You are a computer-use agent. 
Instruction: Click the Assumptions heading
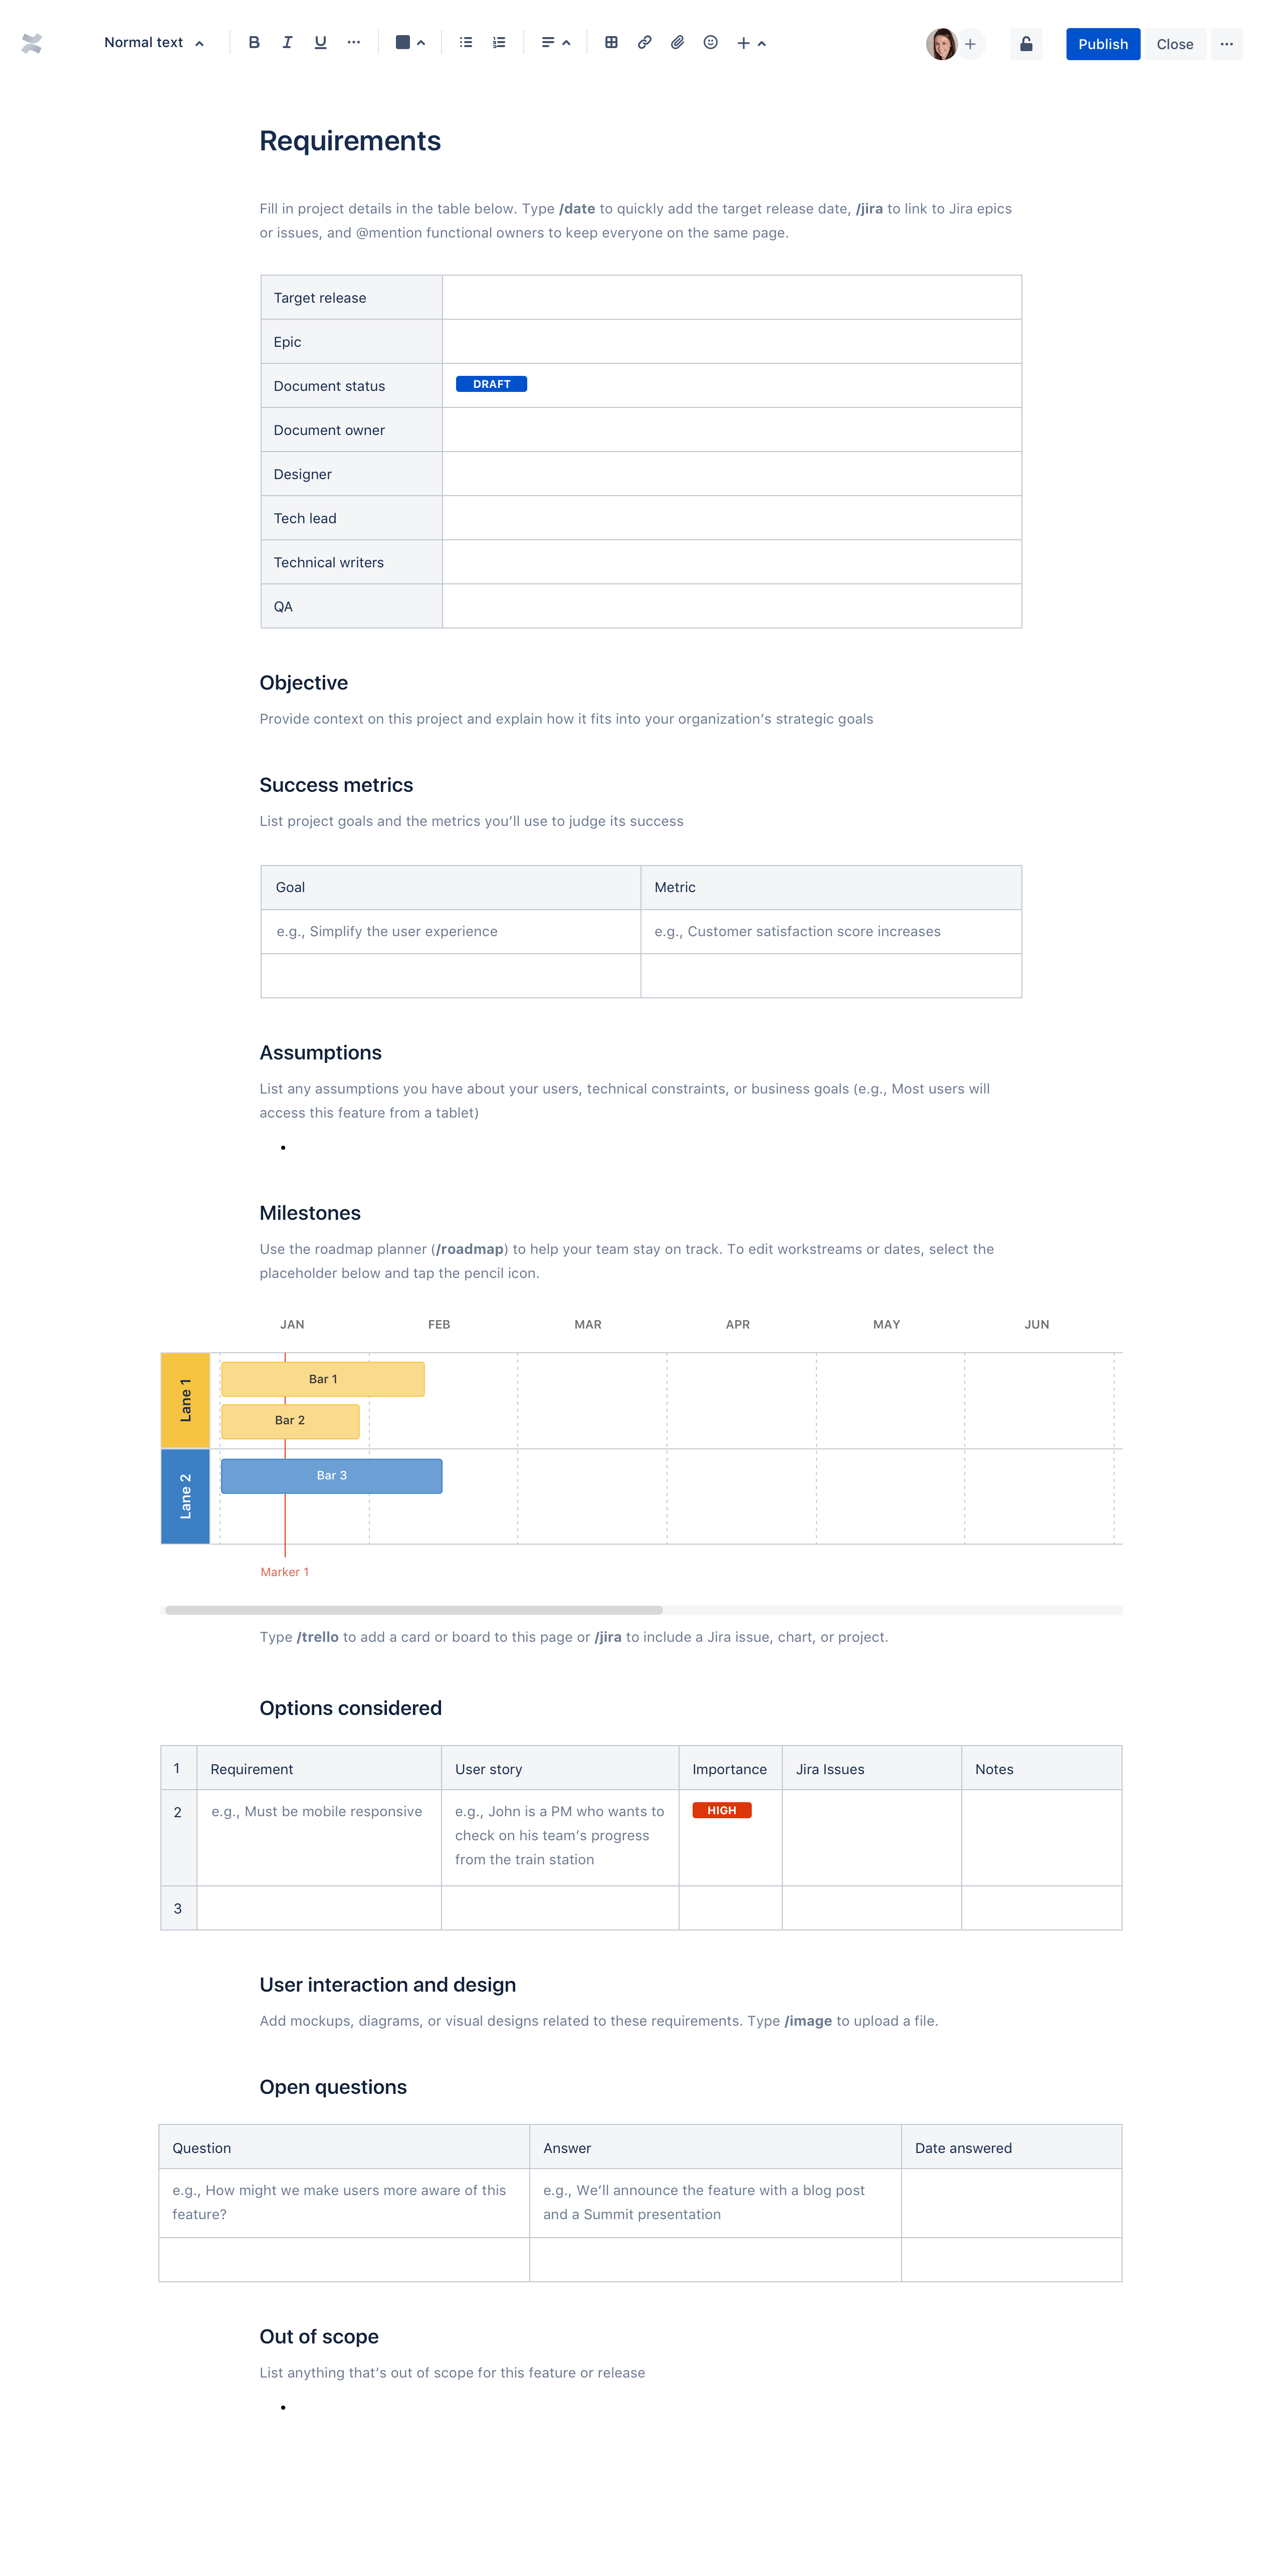pos(320,1053)
